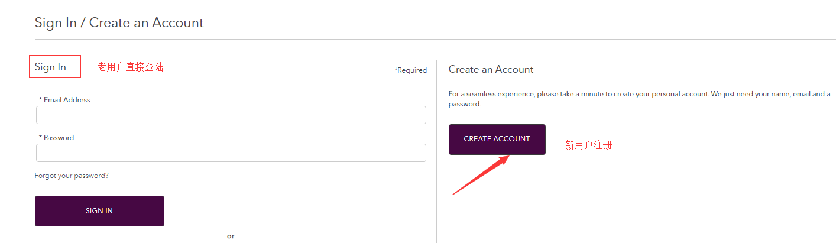
Task: Click the vertical divider between the two sections
Action: (x=436, y=148)
